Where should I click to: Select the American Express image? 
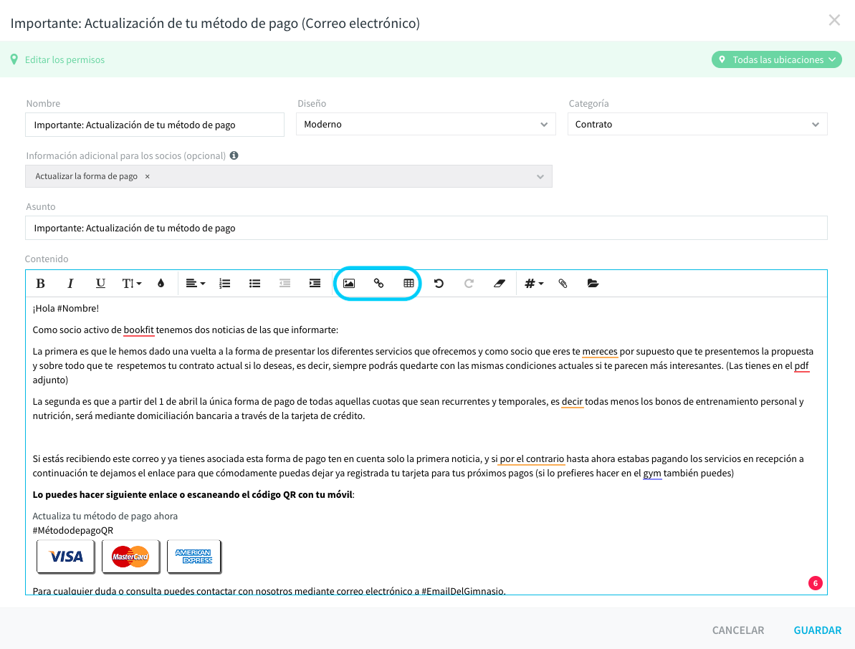[194, 557]
